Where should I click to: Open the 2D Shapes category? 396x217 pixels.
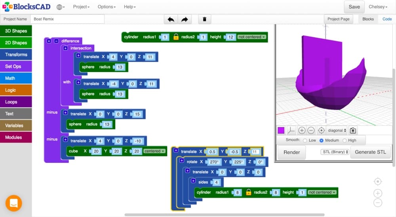(x=16, y=43)
